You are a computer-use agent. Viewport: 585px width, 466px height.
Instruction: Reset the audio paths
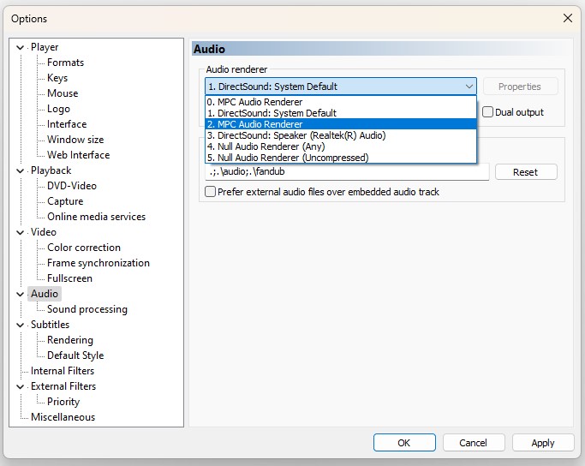coord(526,172)
